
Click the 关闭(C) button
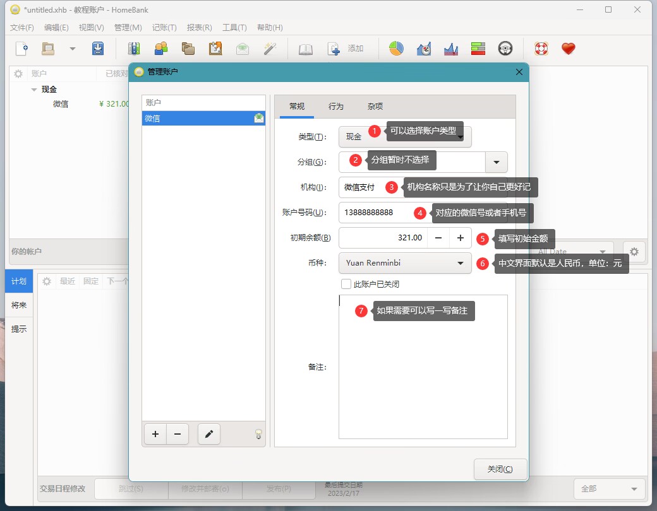click(500, 469)
